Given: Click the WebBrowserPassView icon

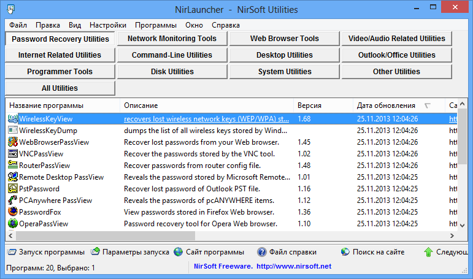Looking at the screenshot, I should (x=13, y=142).
